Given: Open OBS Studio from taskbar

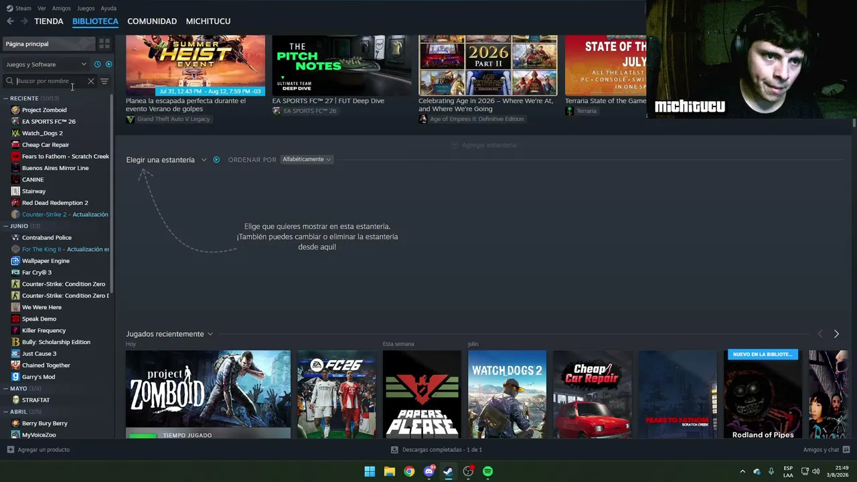Looking at the screenshot, I should pyautogui.click(x=468, y=471).
